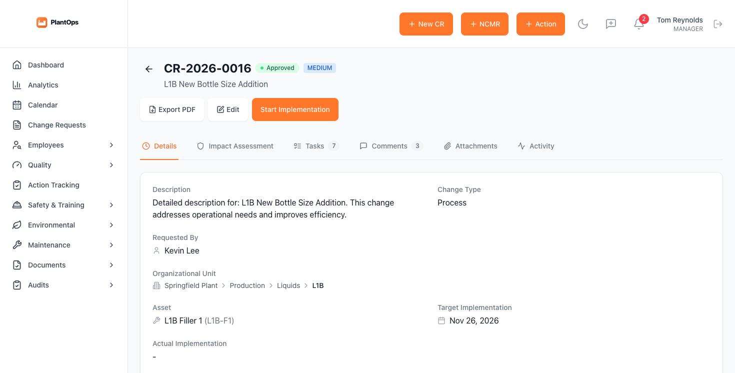Open Action Tracking in the sidebar
The height and width of the screenshot is (373, 735).
pos(64,185)
